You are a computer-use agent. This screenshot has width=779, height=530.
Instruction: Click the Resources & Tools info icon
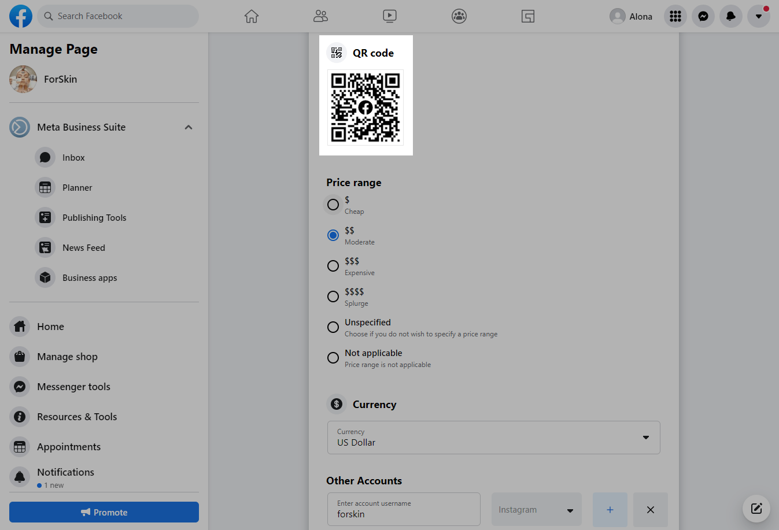(x=20, y=417)
